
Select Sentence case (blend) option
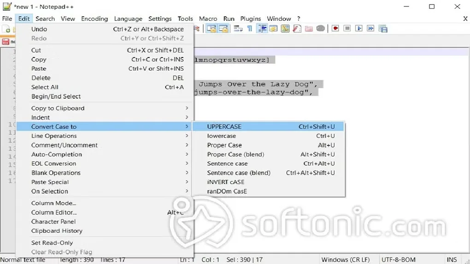[269, 173]
